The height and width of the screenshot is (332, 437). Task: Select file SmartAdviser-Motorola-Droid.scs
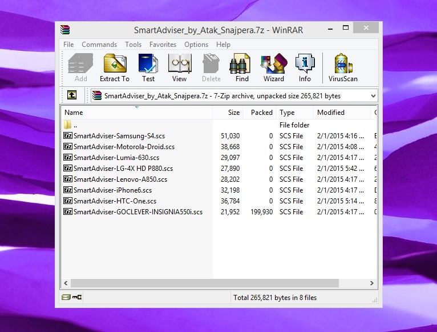coord(124,147)
